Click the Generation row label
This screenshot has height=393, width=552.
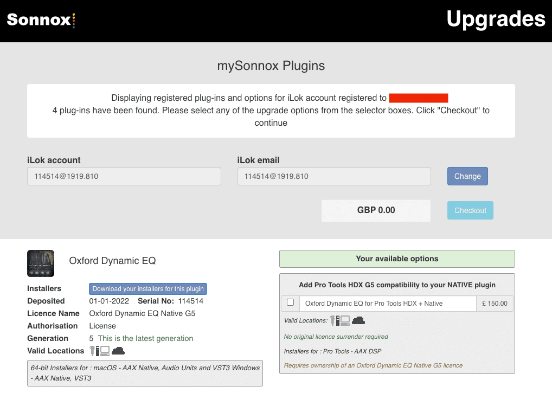[48, 338]
